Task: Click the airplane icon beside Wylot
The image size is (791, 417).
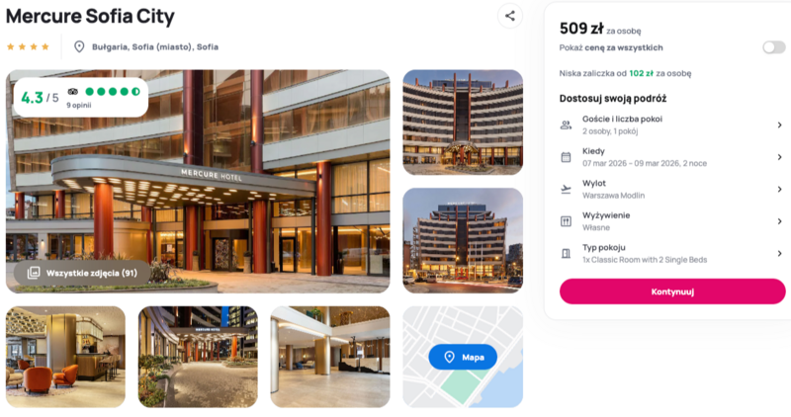Action: point(566,190)
